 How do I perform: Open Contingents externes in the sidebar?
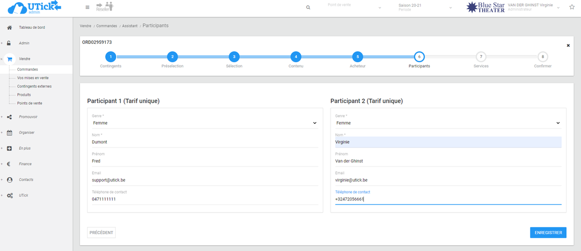pos(34,86)
